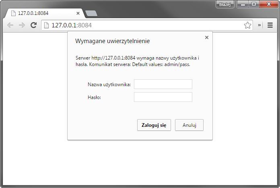Click the server message mentioning admin/pass
This screenshot has height=188, width=280.
click(x=137, y=61)
